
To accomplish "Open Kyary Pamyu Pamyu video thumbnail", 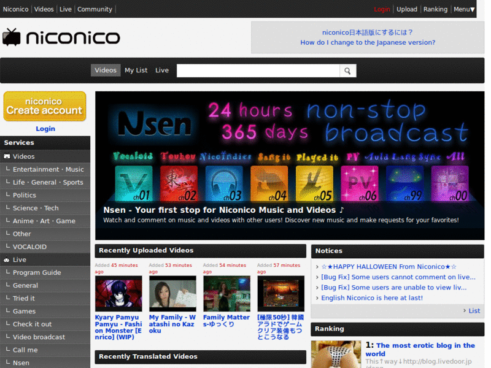I will click(x=118, y=293).
